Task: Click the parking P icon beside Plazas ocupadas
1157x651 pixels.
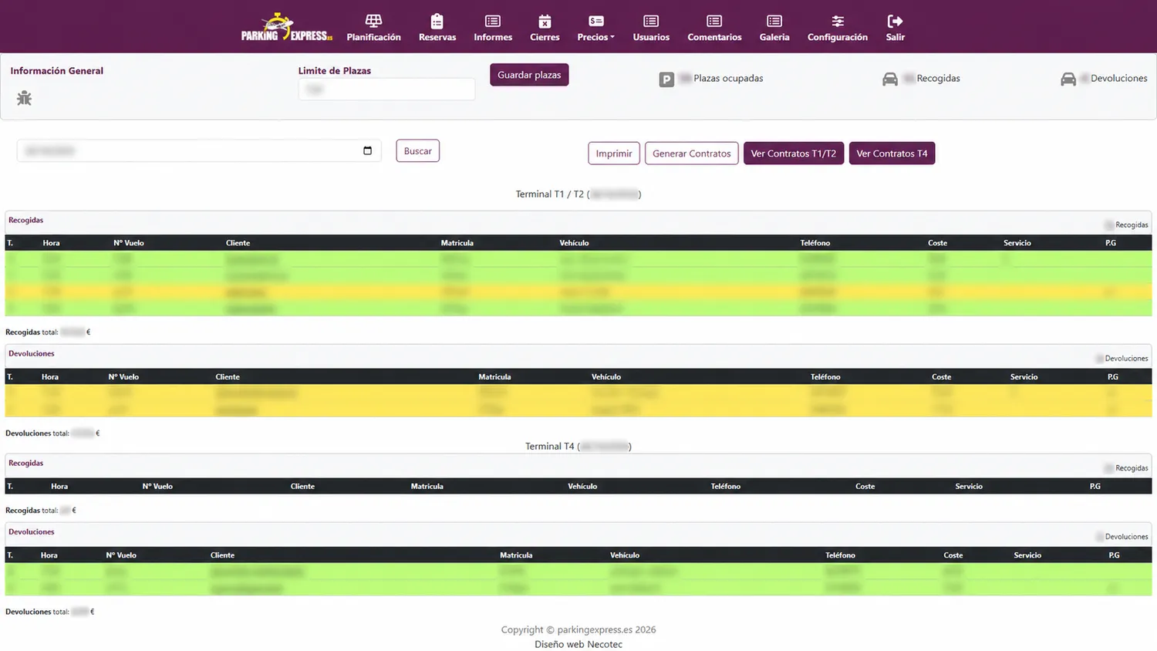Action: tap(666, 79)
